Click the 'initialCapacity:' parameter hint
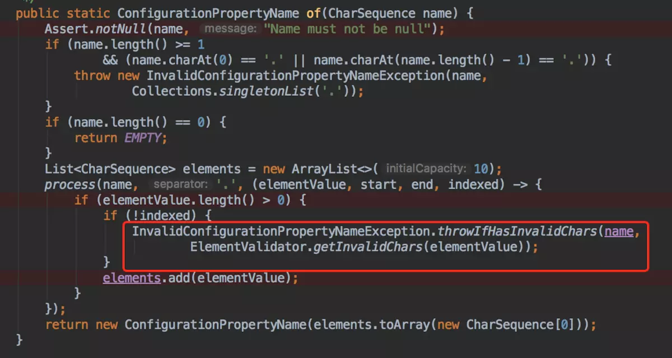This screenshot has height=358, width=672. pyautogui.click(x=426, y=169)
